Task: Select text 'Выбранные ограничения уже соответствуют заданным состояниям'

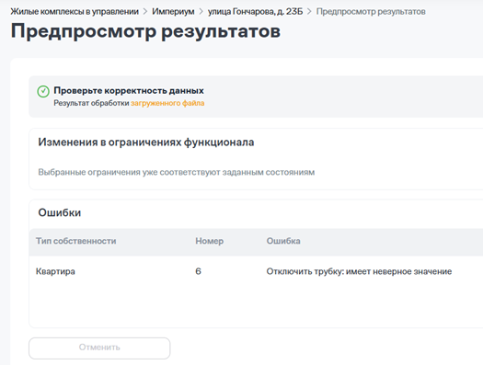Action: pos(177,172)
